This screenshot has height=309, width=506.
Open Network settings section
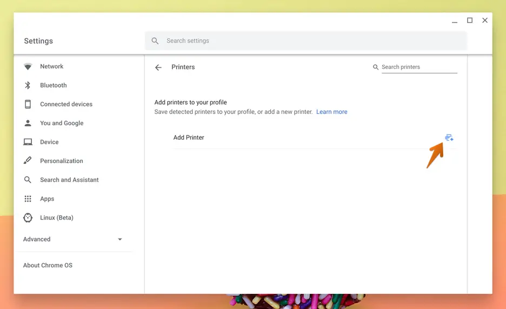pyautogui.click(x=52, y=66)
